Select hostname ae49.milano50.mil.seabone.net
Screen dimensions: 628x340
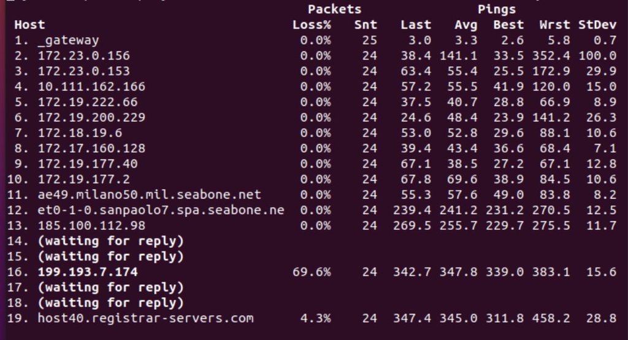pos(150,195)
